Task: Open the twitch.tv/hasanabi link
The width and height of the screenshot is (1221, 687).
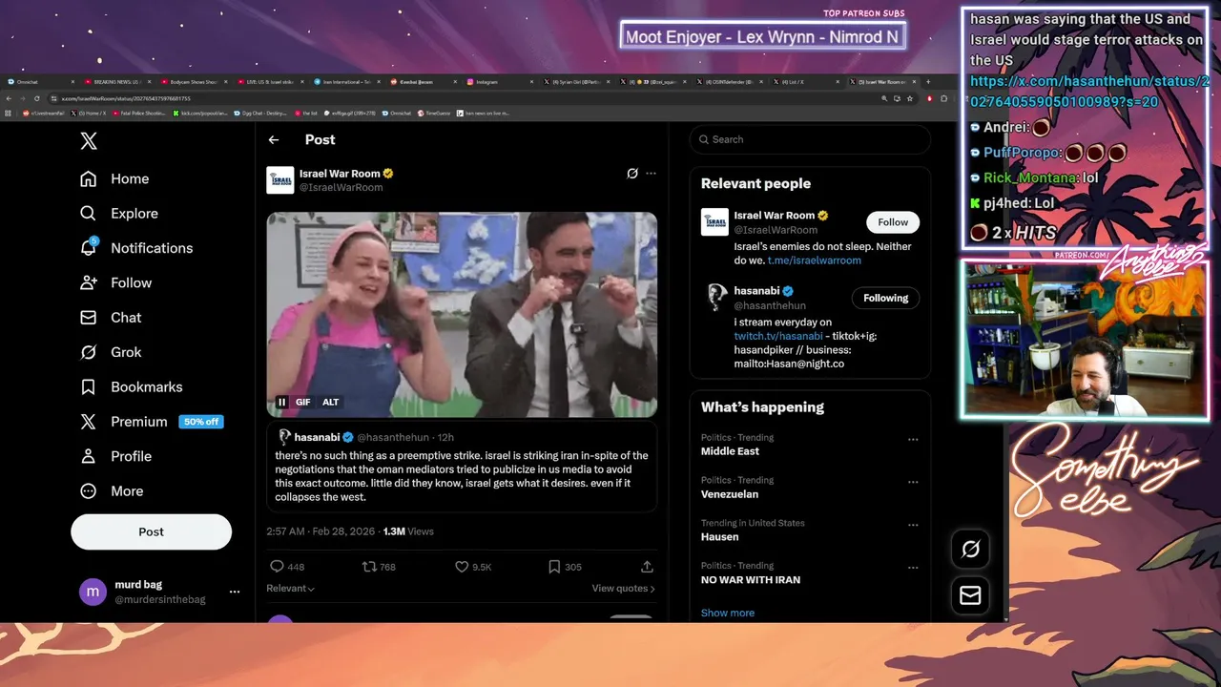Action: [x=778, y=336]
